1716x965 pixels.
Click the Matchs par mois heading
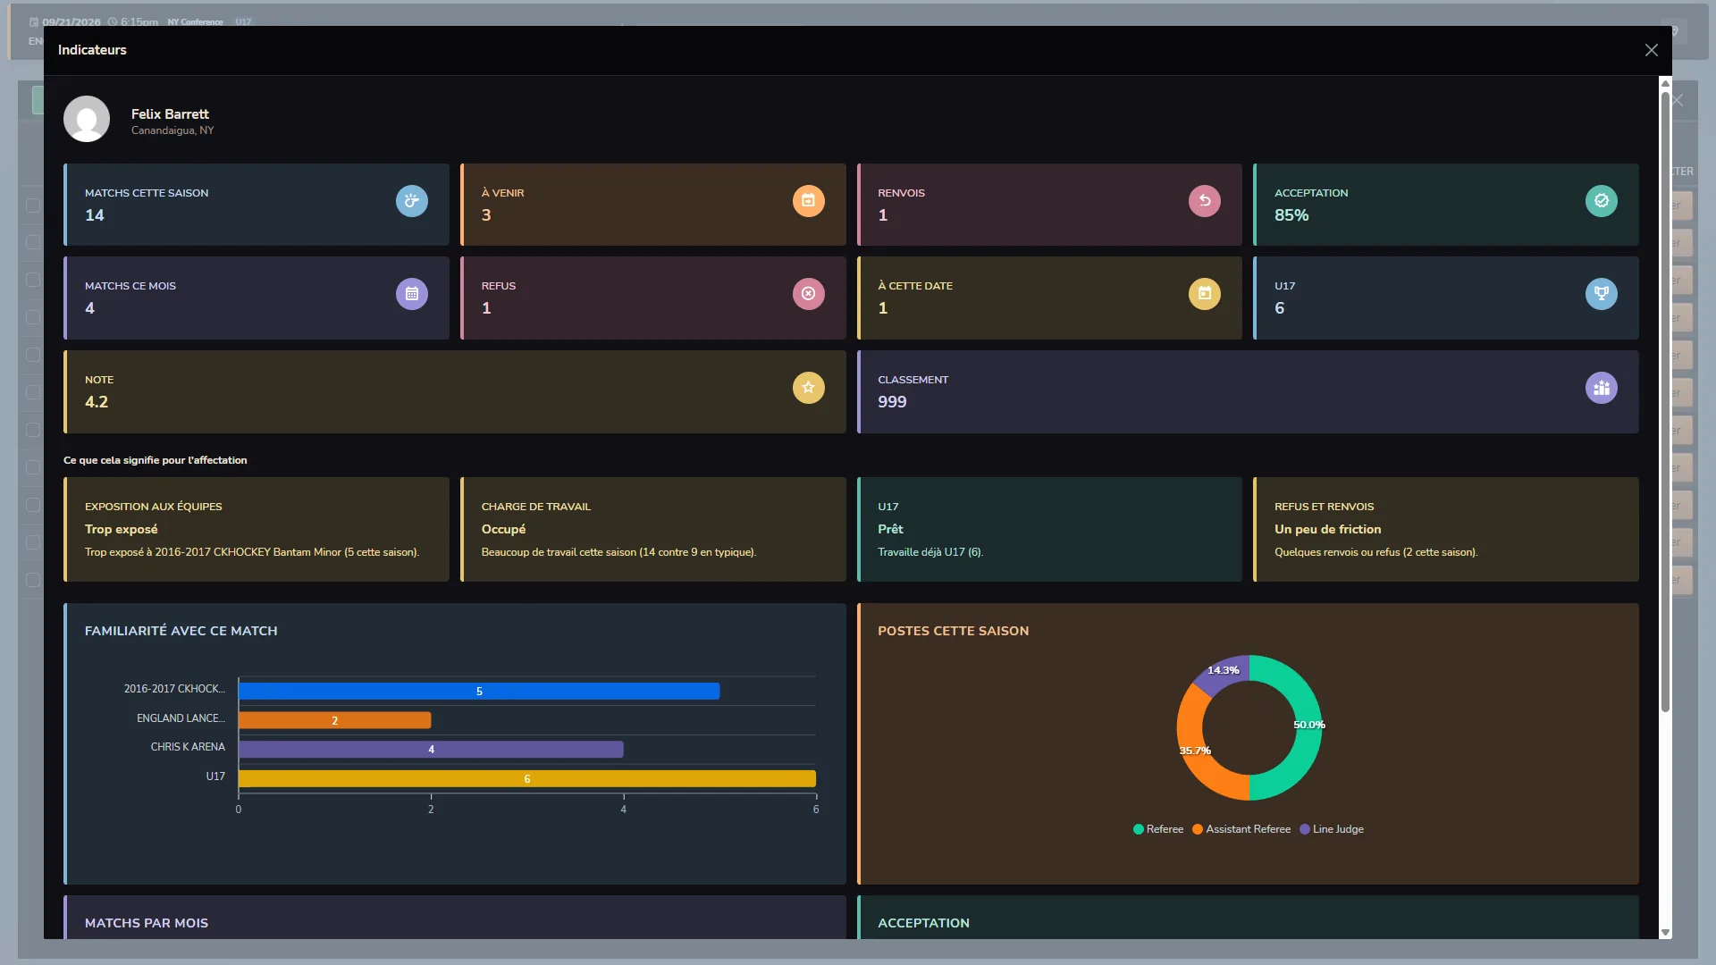coord(147,923)
